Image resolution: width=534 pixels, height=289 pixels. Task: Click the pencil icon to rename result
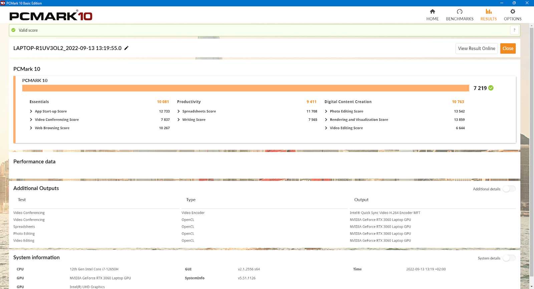[x=126, y=48]
